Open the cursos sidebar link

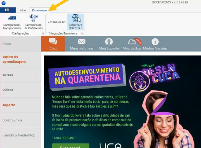point(8,75)
